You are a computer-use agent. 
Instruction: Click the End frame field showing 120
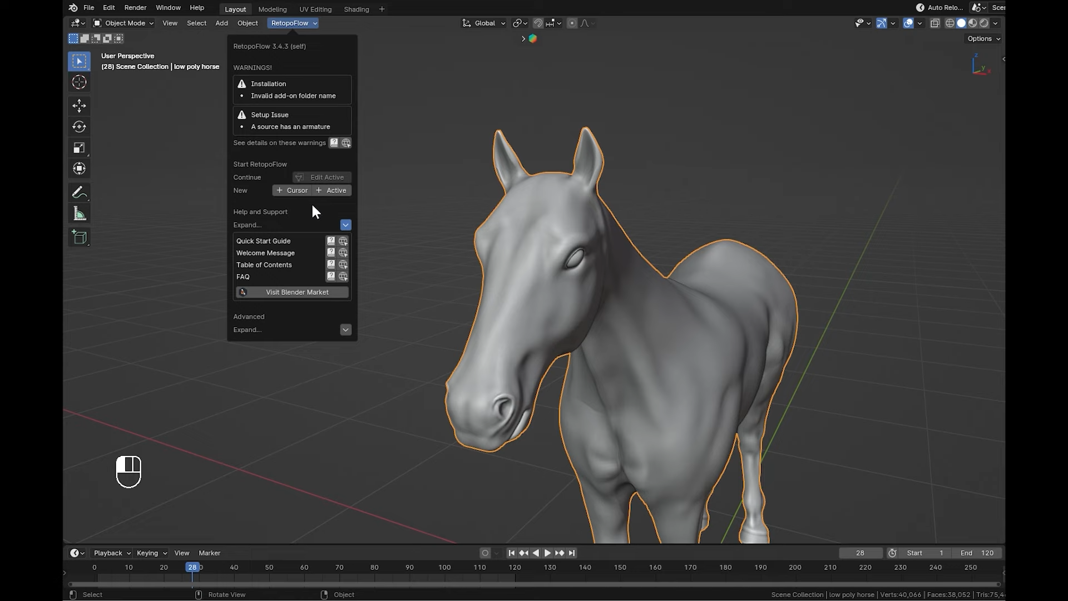coord(977,553)
